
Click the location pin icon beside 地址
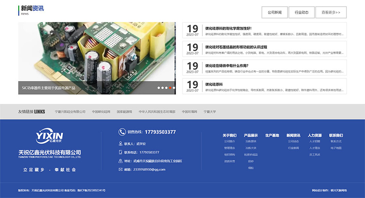tap(120, 161)
